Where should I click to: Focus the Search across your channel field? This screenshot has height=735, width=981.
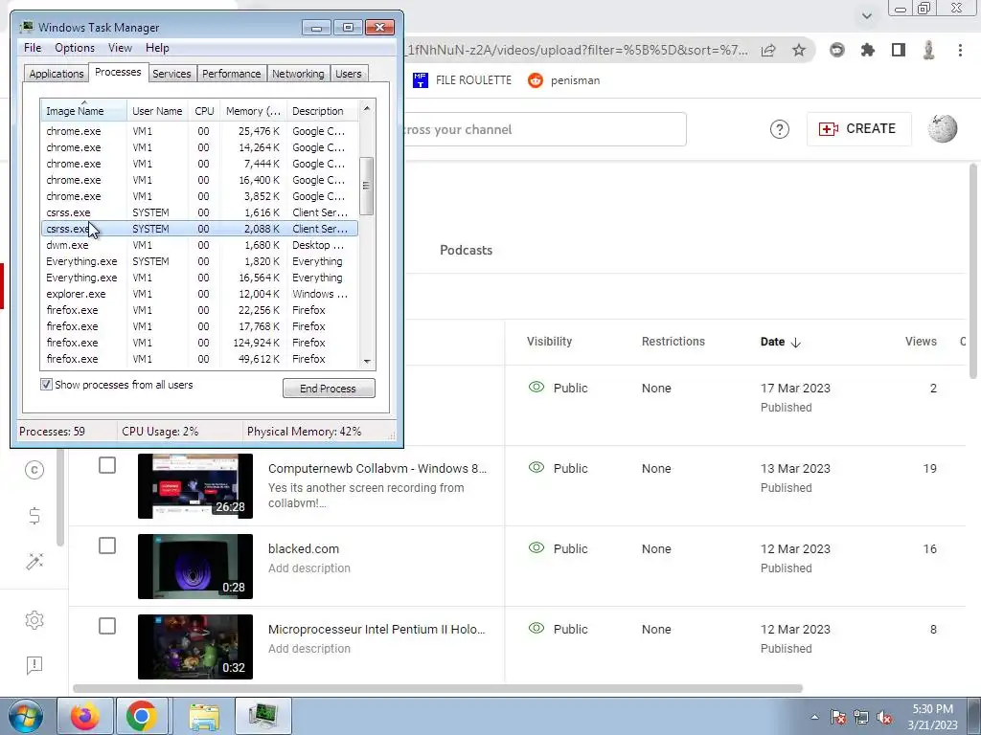[544, 129]
